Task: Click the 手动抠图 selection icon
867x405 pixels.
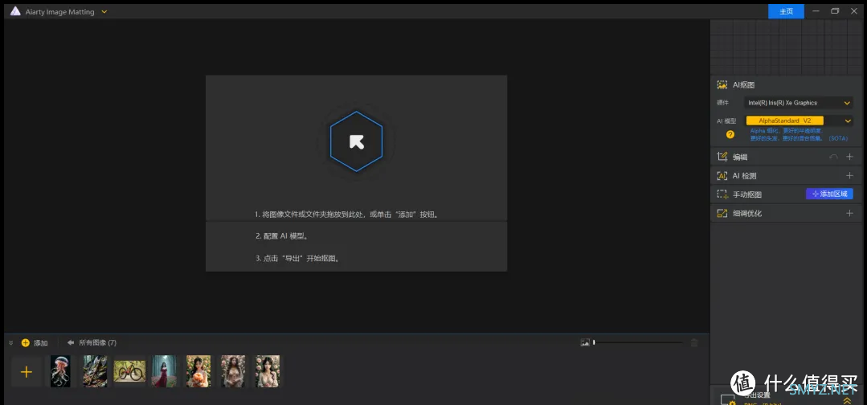Action: (x=722, y=194)
